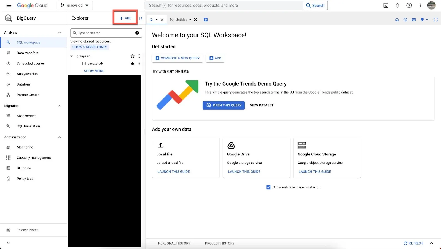441x249 pixels.
Task: Click the account profile avatar
Action: click(x=431, y=5)
